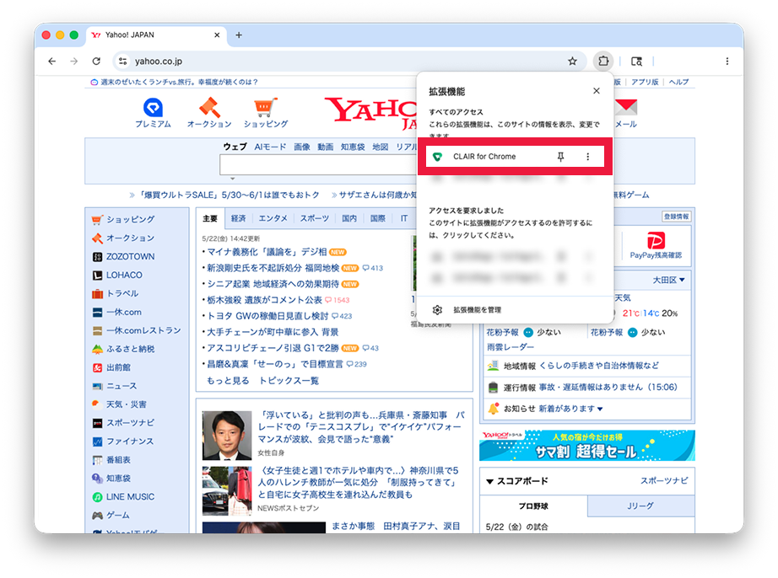Select the プロ野球 scoreboard tab
The image size is (778, 578).
tap(533, 506)
